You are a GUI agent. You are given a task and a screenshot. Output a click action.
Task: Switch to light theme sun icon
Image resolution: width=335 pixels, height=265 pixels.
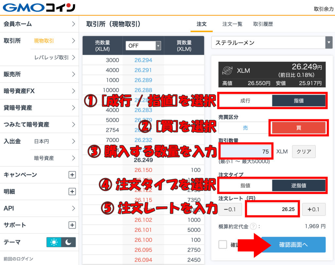click(54, 242)
